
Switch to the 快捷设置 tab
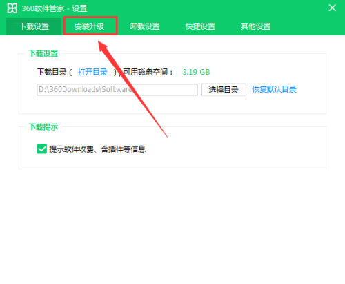pos(200,26)
